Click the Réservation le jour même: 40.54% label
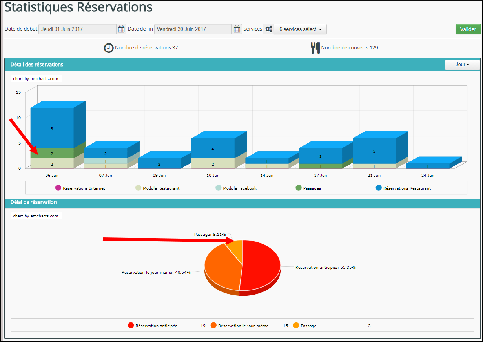 156,272
